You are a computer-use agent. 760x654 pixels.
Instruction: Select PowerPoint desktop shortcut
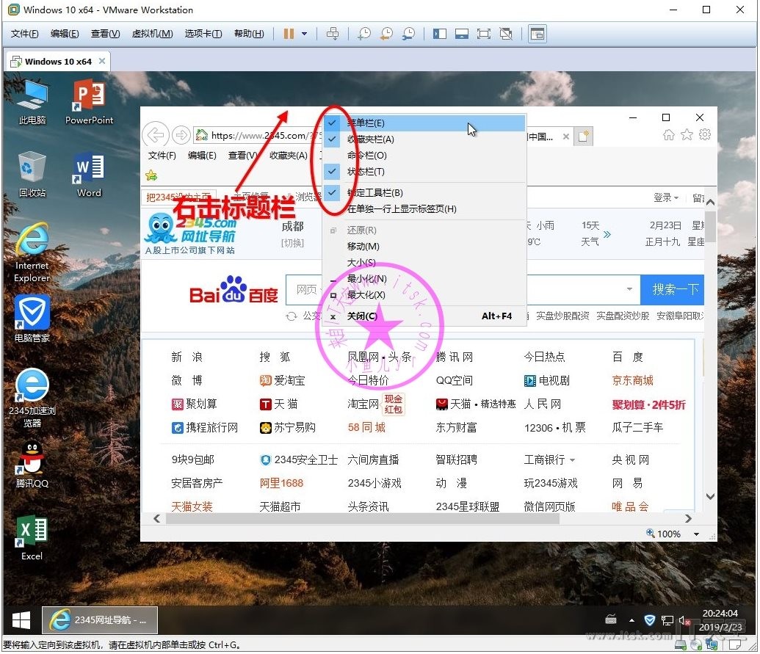tap(89, 103)
